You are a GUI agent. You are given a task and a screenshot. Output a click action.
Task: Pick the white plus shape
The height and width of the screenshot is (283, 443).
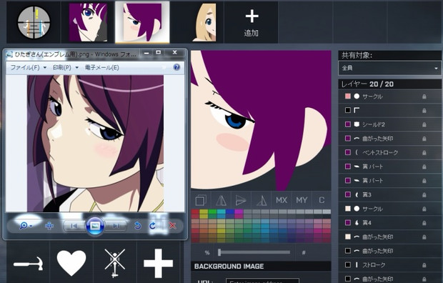pyautogui.click(x=158, y=263)
